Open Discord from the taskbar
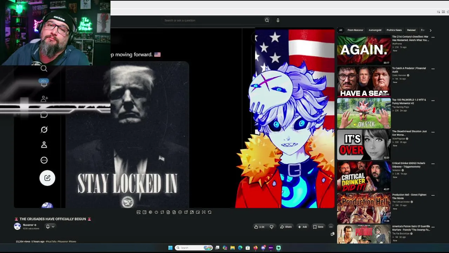The height and width of the screenshot is (253, 449). click(x=263, y=248)
